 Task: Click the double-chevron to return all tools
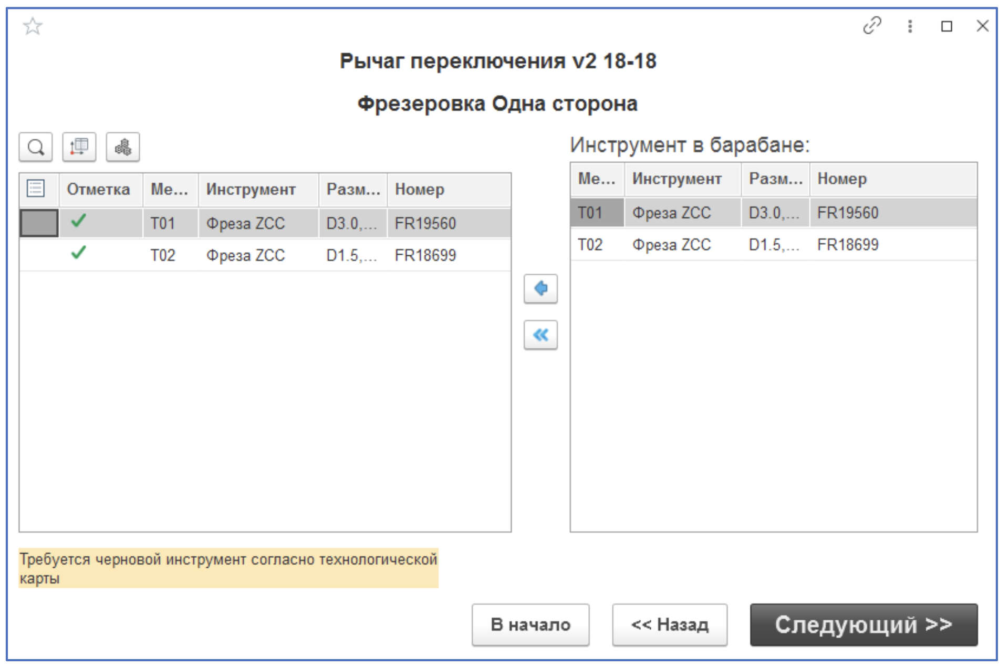(x=541, y=334)
